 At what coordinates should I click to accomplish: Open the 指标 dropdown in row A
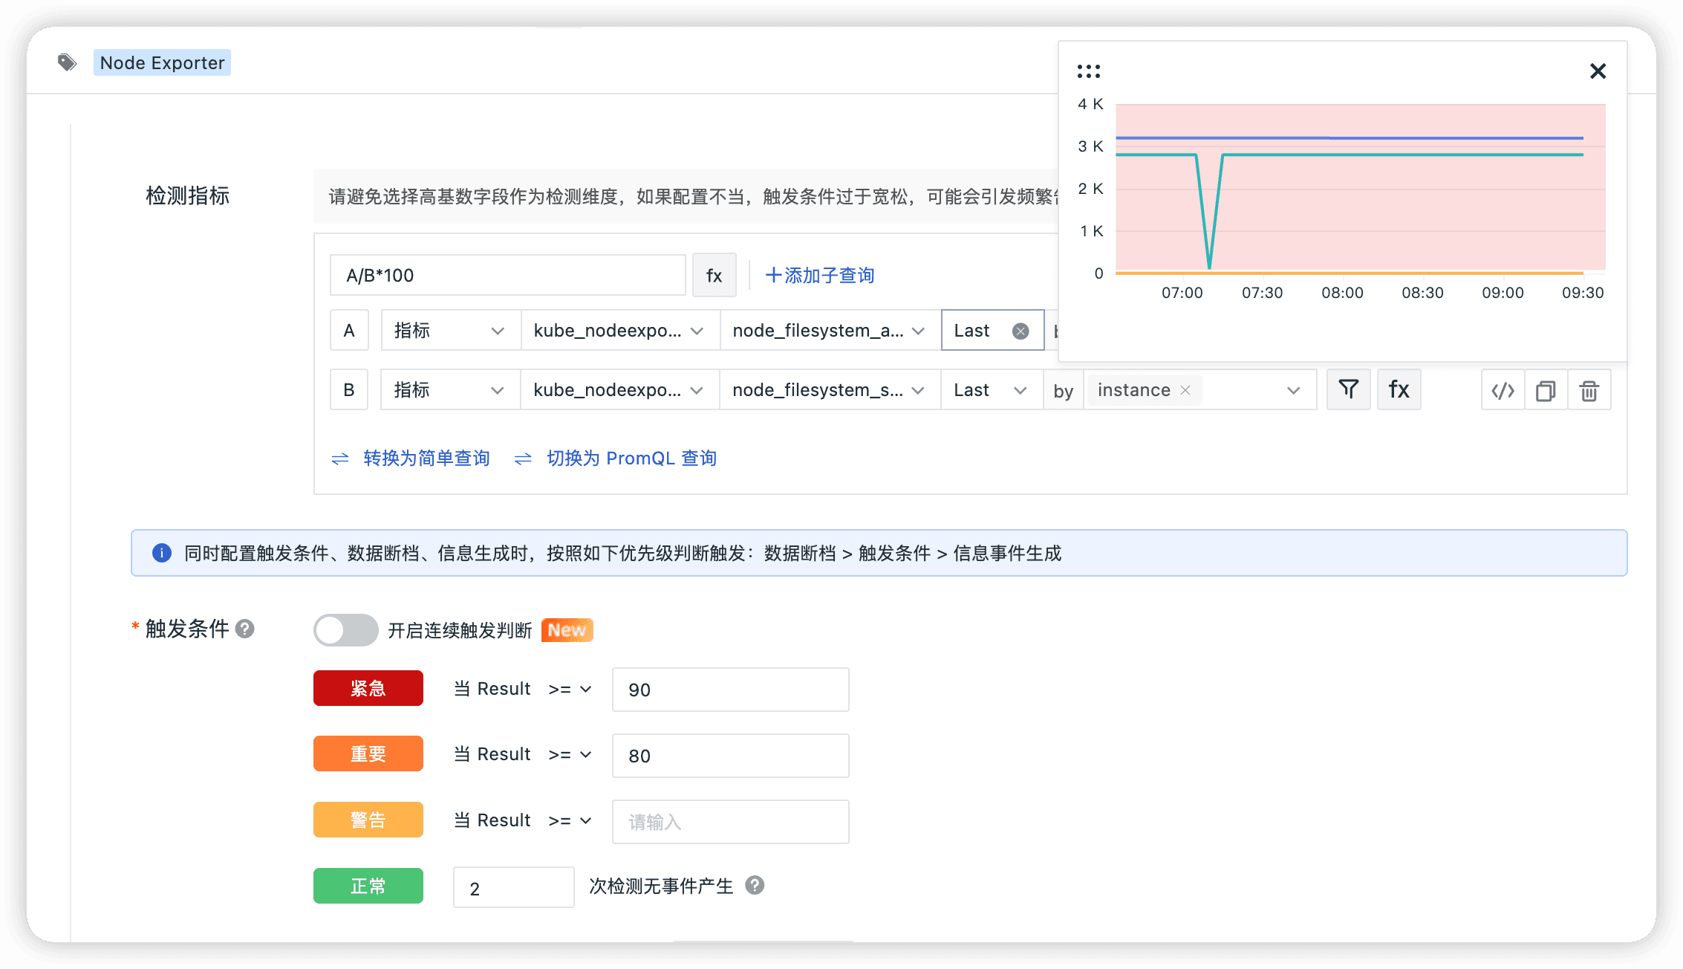tap(449, 331)
